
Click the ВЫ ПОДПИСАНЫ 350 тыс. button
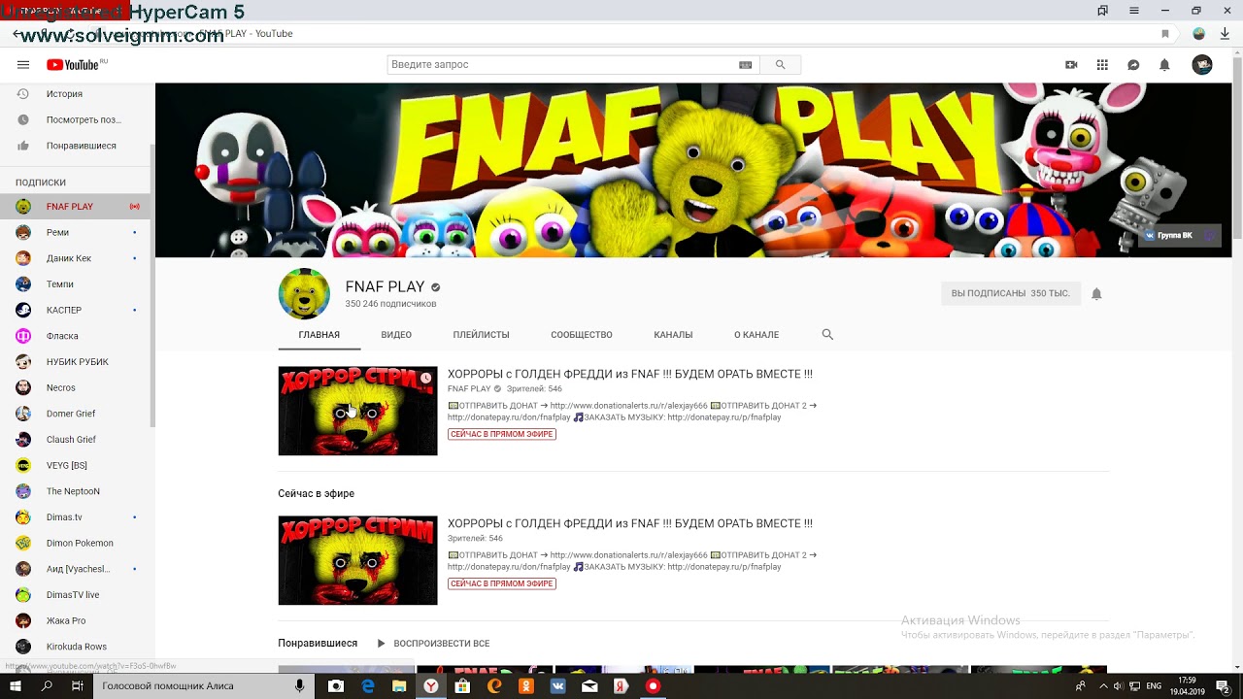point(1010,293)
